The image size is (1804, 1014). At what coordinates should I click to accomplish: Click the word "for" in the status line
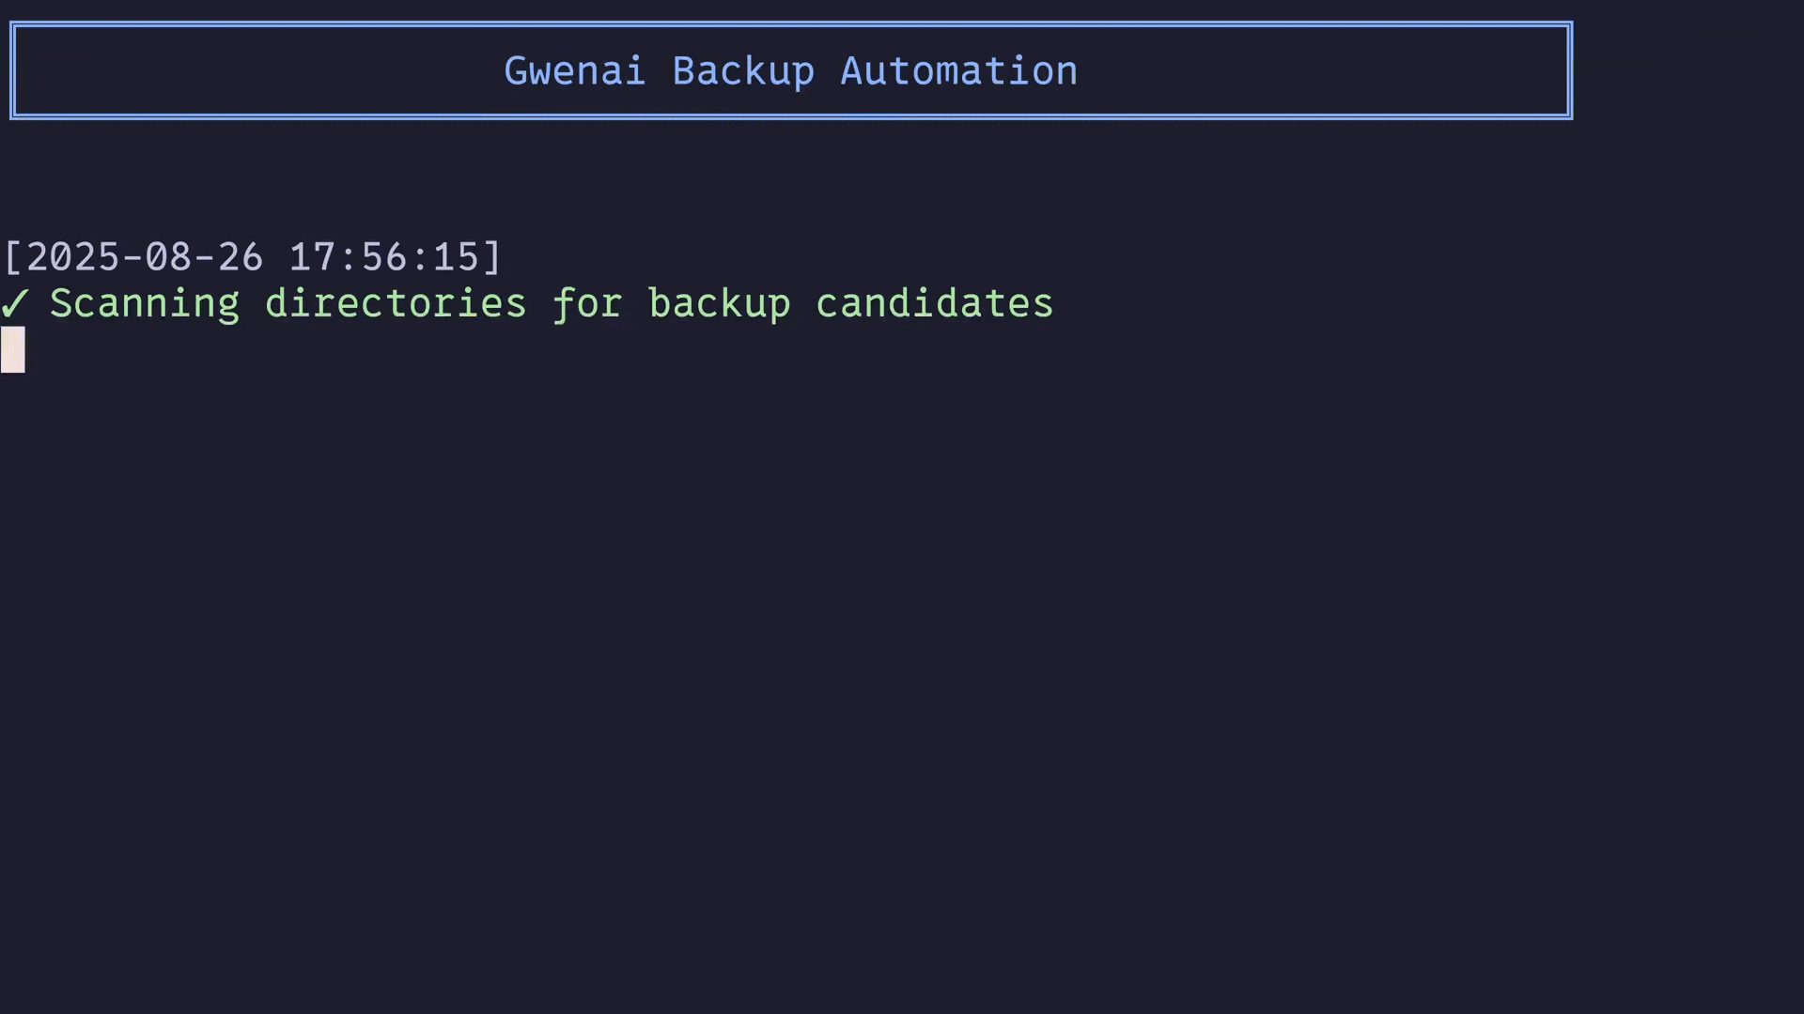tap(587, 304)
